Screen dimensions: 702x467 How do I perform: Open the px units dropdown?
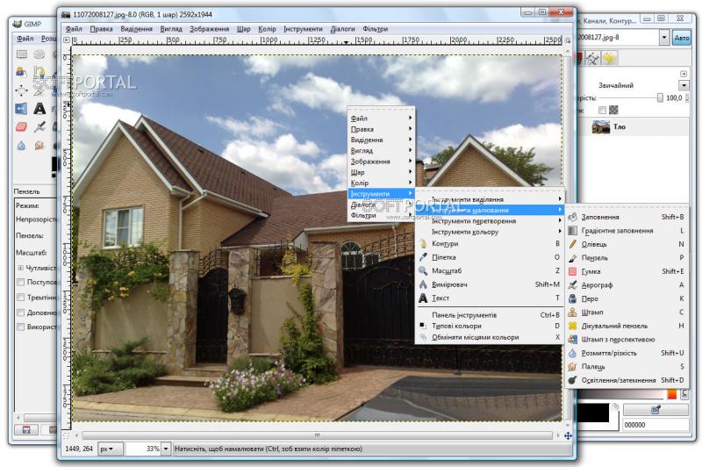(x=111, y=449)
